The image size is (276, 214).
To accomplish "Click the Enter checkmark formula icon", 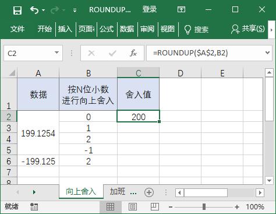I will 112,53.
